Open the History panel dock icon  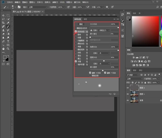[123, 15]
